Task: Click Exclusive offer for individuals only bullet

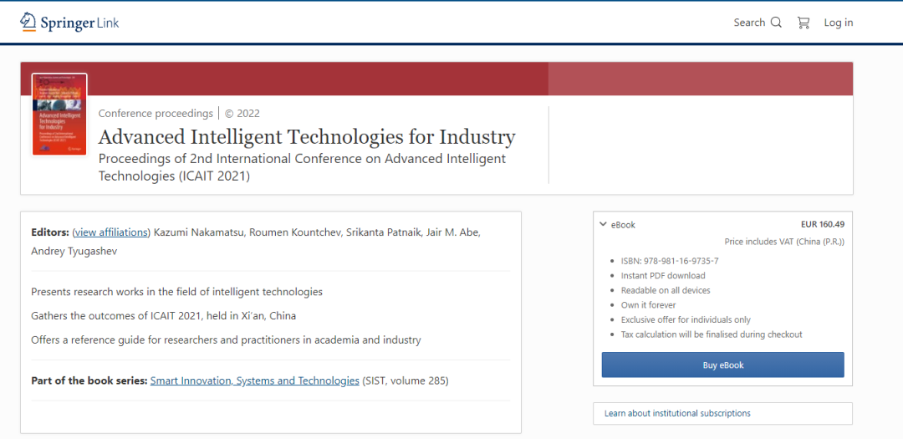Action: [686, 319]
